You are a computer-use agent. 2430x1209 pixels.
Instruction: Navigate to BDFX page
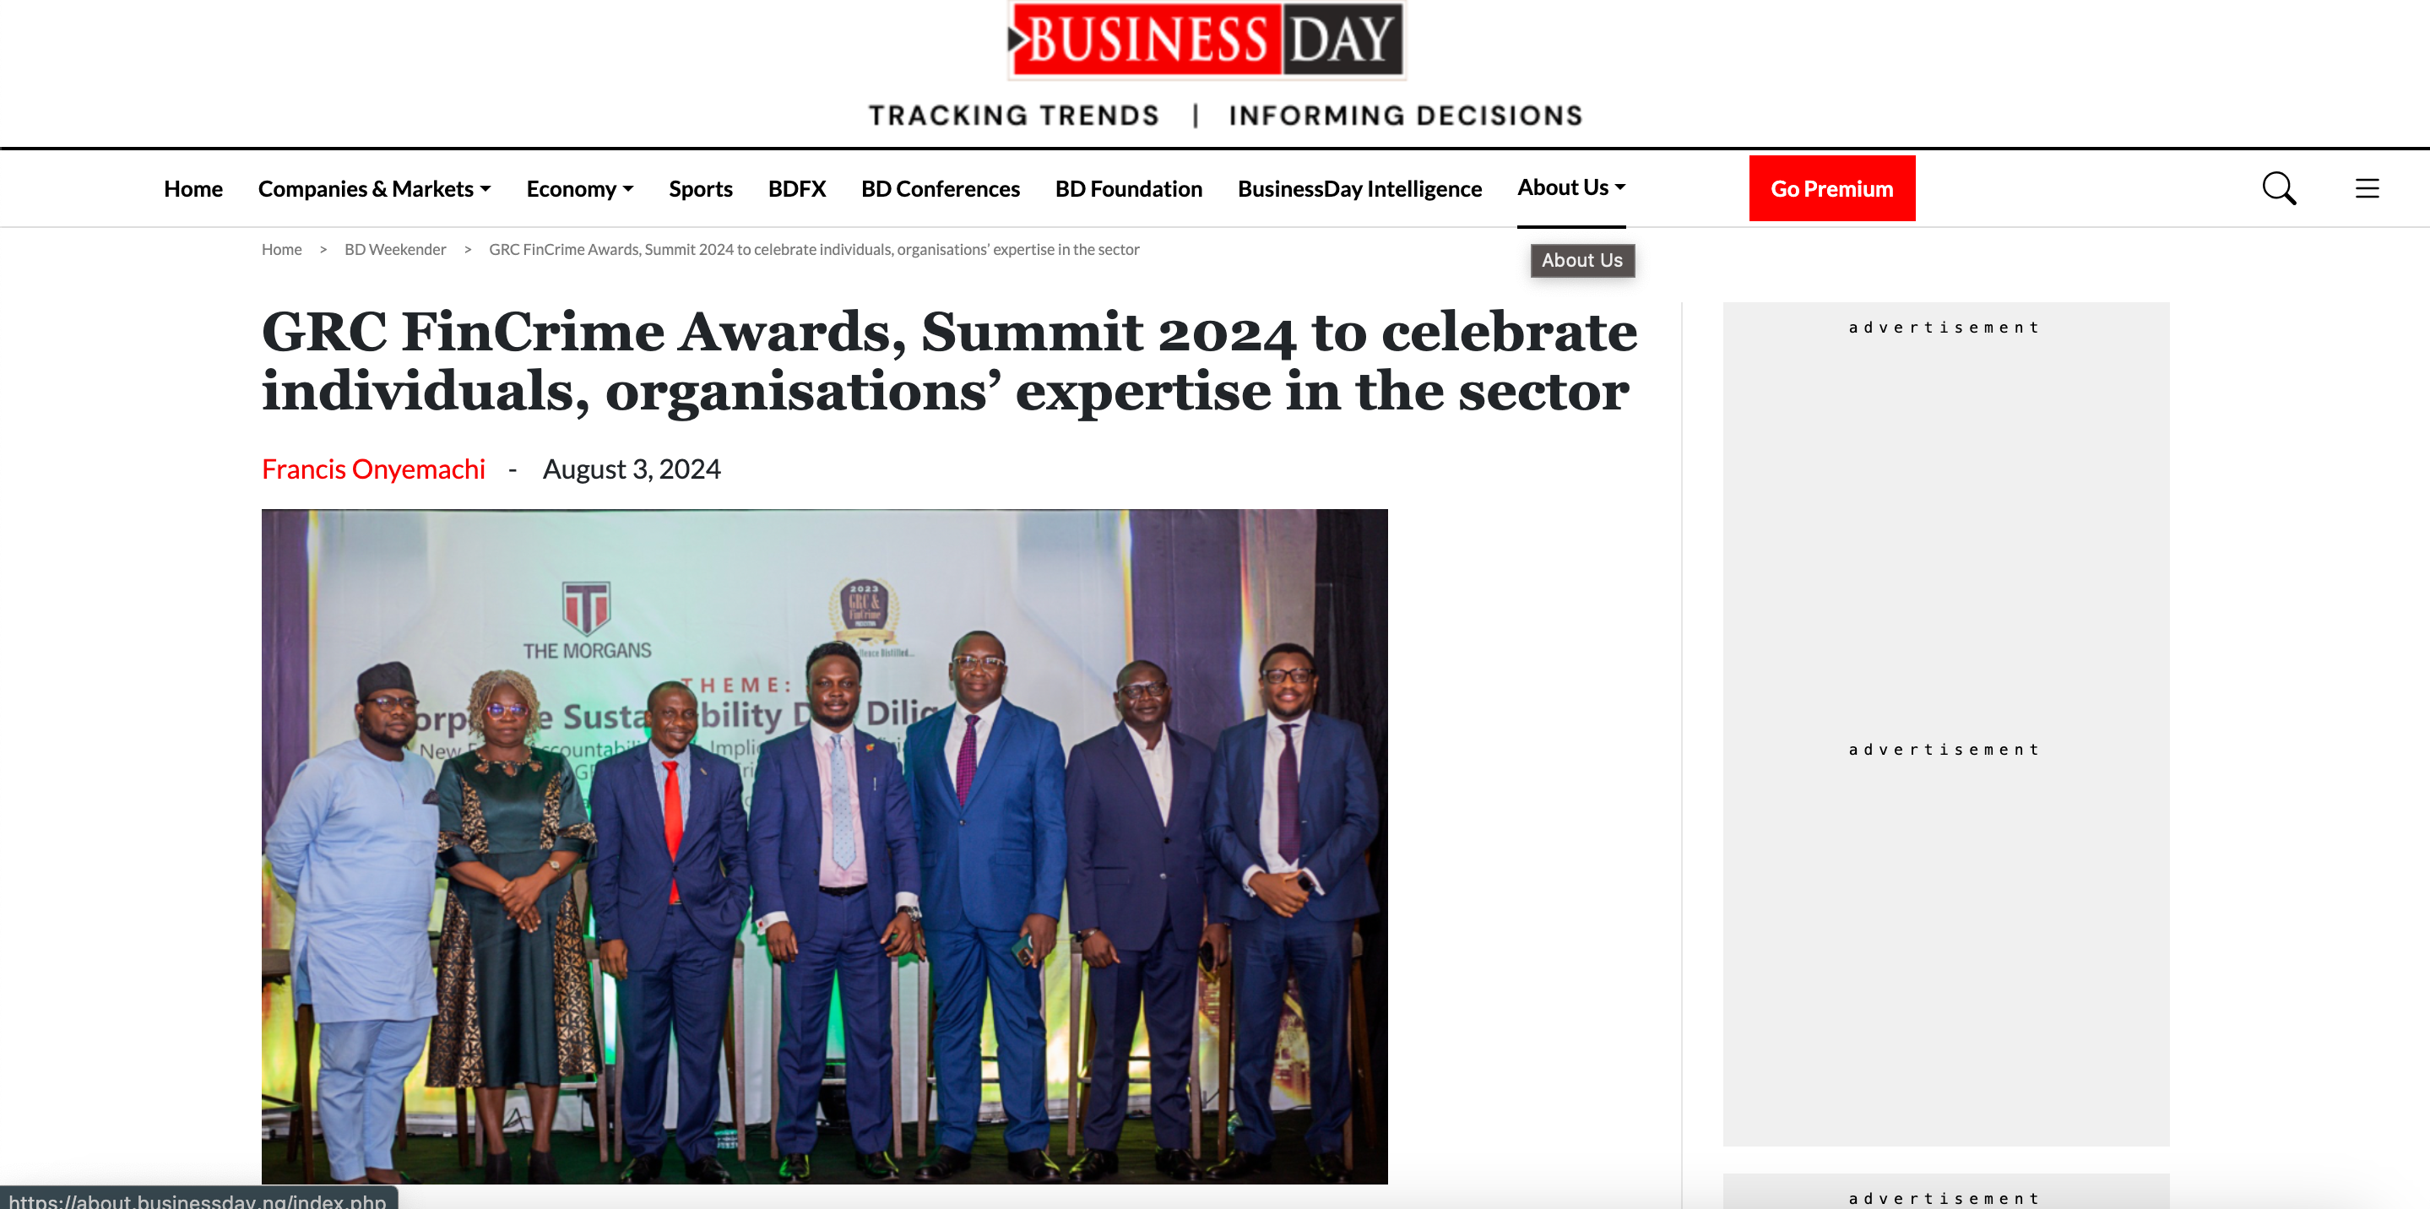coord(796,188)
